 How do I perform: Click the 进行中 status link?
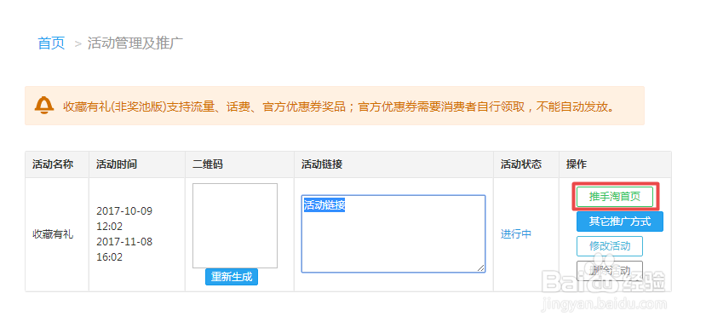(516, 234)
